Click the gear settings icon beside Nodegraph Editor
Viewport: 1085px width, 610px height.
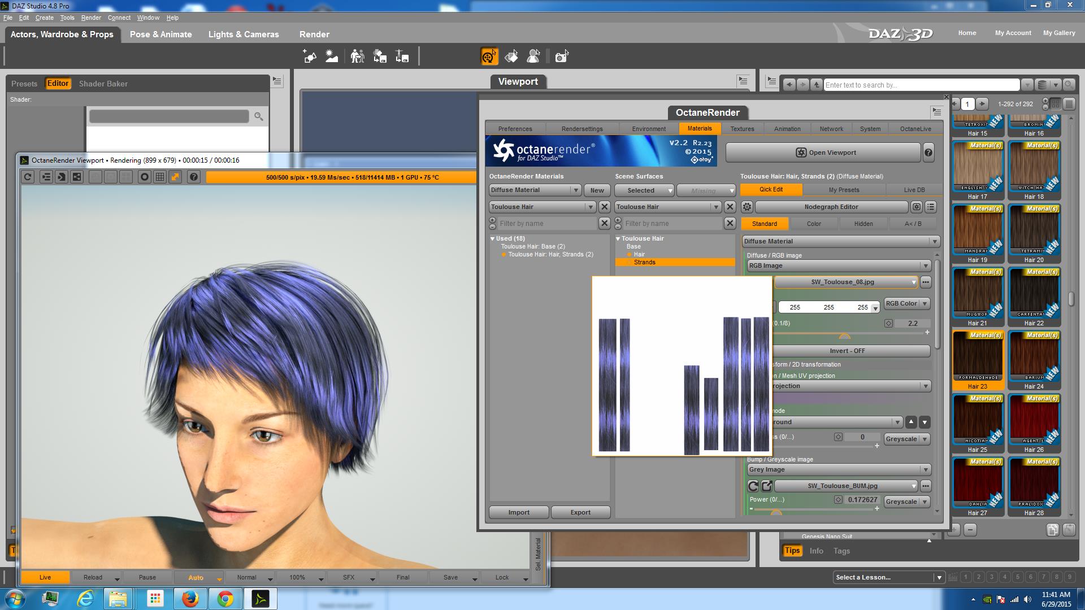click(747, 207)
